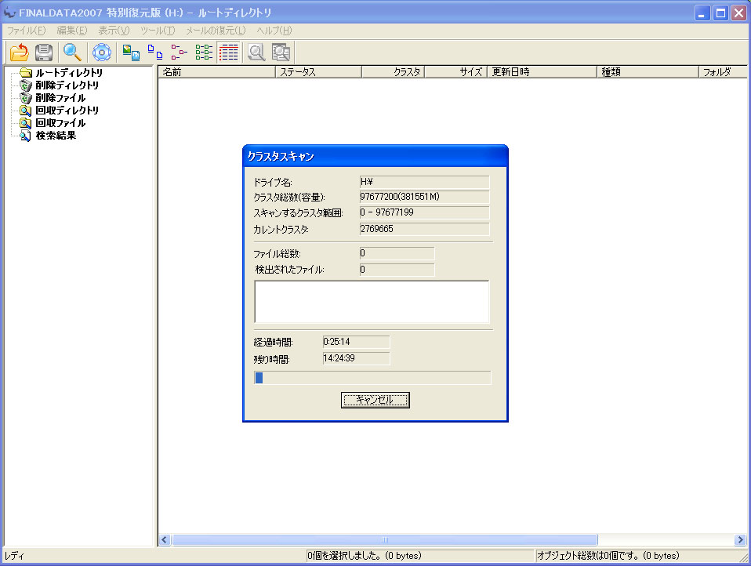Click the horizontal scrollbar left arrow
This screenshot has height=566, width=751.
point(165,539)
